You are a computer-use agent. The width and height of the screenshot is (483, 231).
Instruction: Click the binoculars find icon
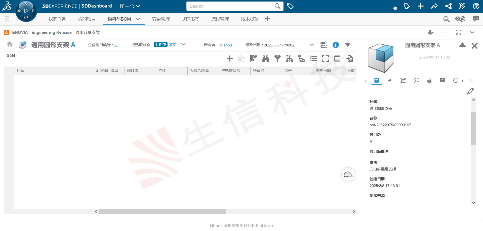(x=265, y=59)
